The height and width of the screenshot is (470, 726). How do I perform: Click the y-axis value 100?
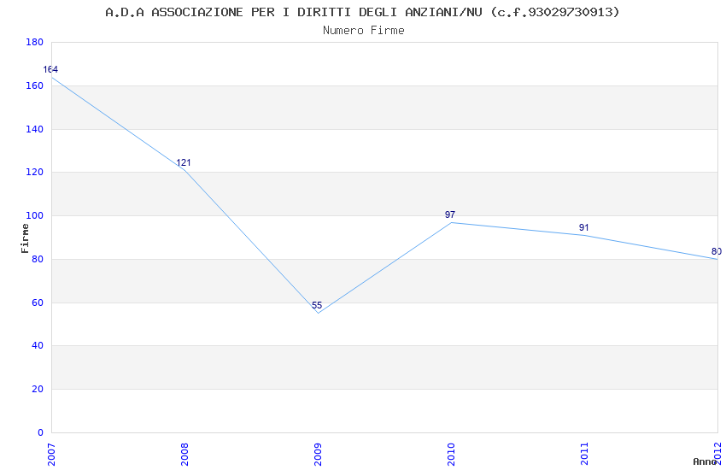(x=35, y=215)
